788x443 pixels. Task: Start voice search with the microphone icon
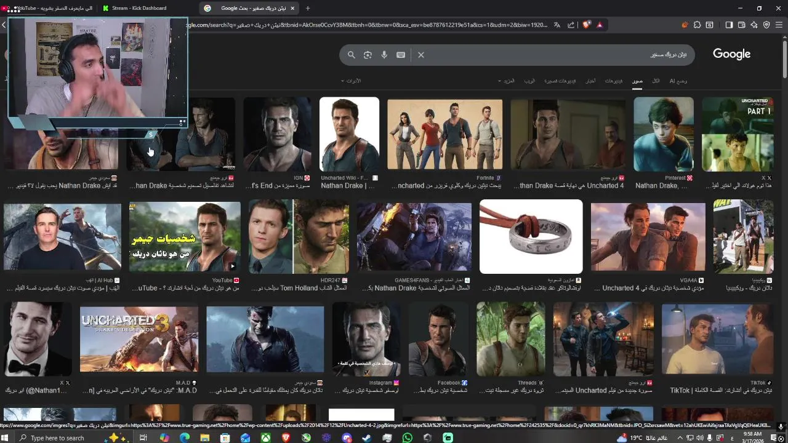point(384,55)
